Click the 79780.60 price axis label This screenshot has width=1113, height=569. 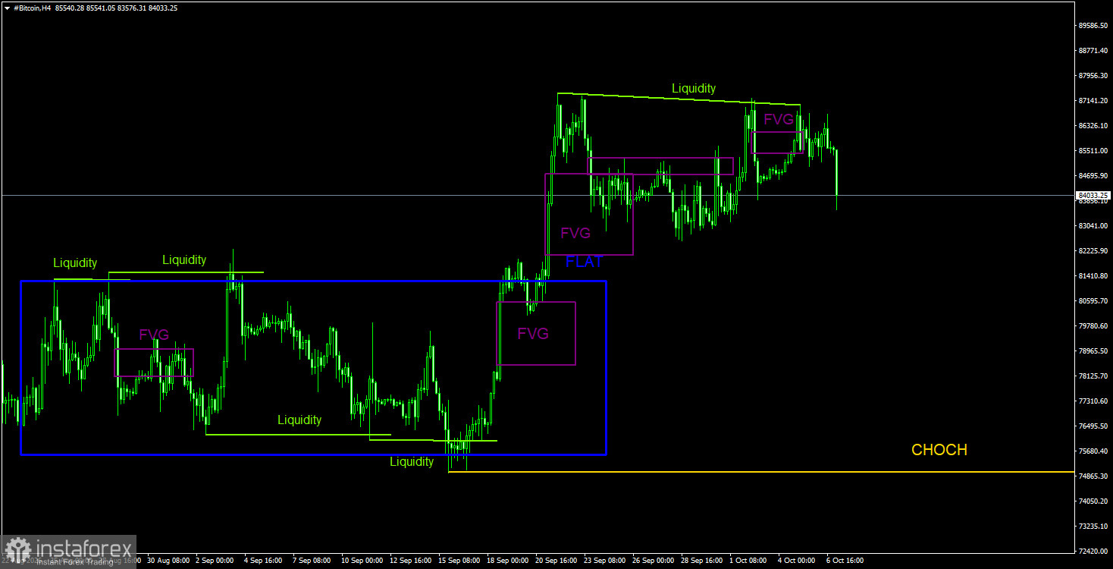[1093, 325]
